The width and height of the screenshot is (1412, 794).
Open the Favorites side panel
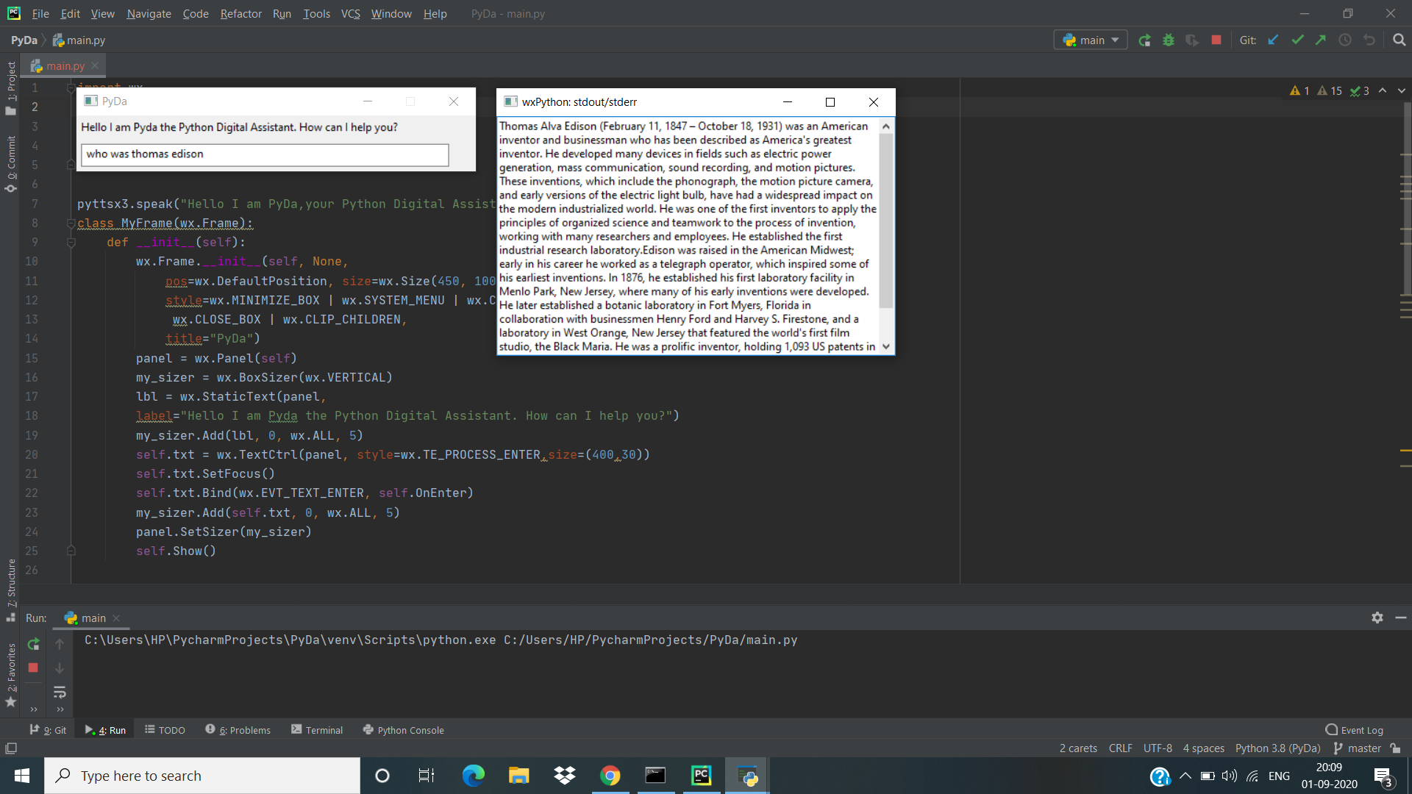pyautogui.click(x=11, y=674)
